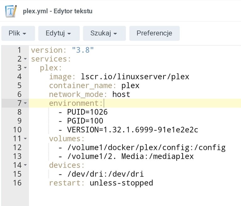The width and height of the screenshot is (241, 206).
Task: Fold the environment section at line 7
Action: tap(25, 103)
